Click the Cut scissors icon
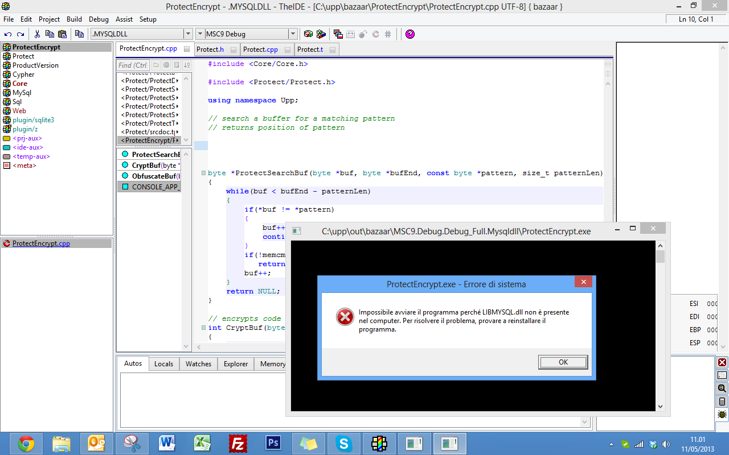This screenshot has height=455, width=729. 37,34
